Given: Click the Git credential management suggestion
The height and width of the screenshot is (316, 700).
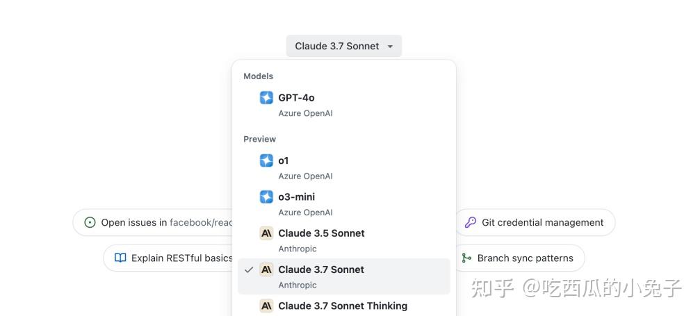Looking at the screenshot, I should (x=542, y=223).
